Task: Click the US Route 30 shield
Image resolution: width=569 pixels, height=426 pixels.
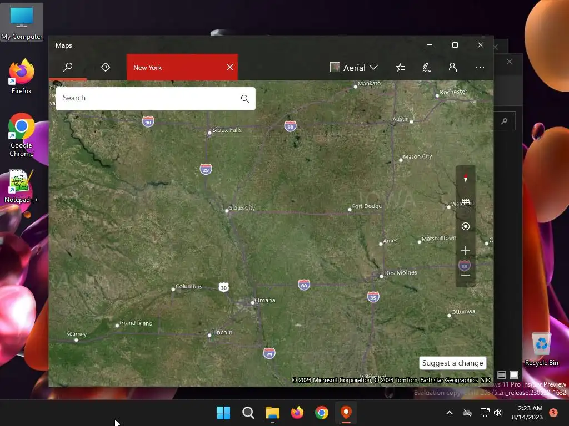Action: [223, 288]
